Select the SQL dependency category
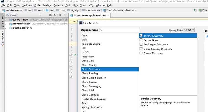This screenshot has width=208, height=112. pos(110,48)
